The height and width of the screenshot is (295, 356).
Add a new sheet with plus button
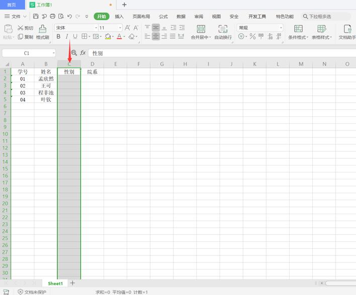72,283
